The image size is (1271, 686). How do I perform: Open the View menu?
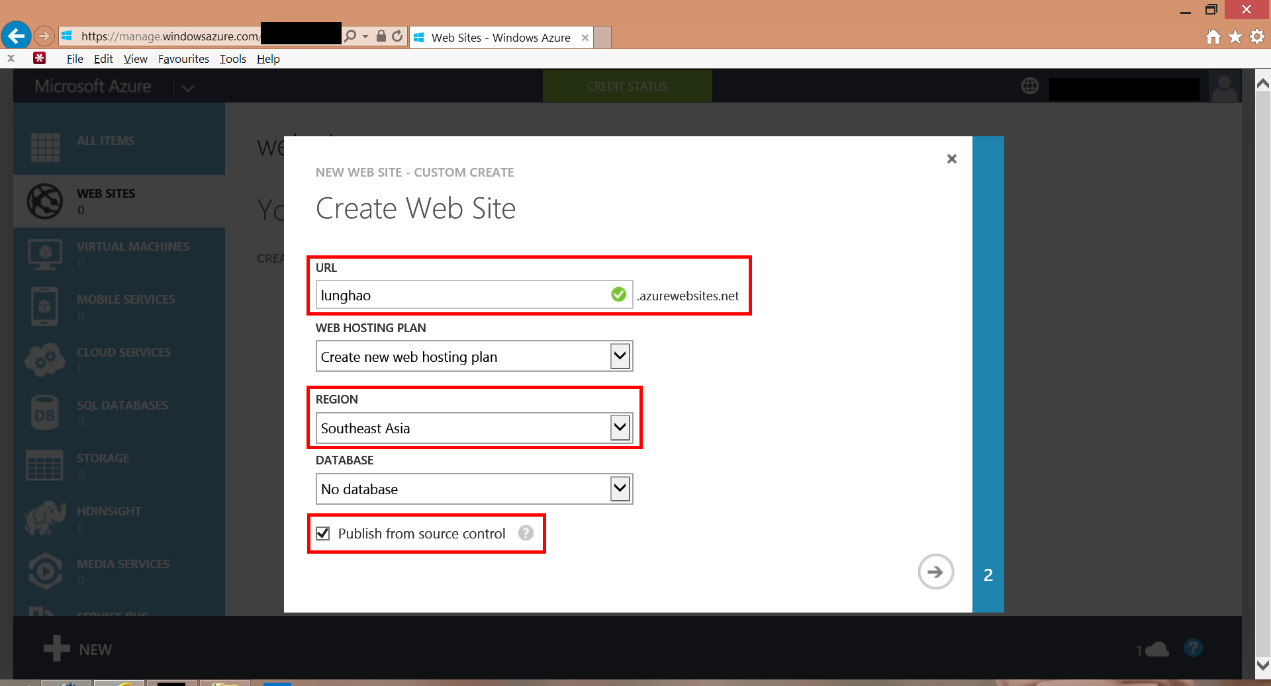(136, 59)
